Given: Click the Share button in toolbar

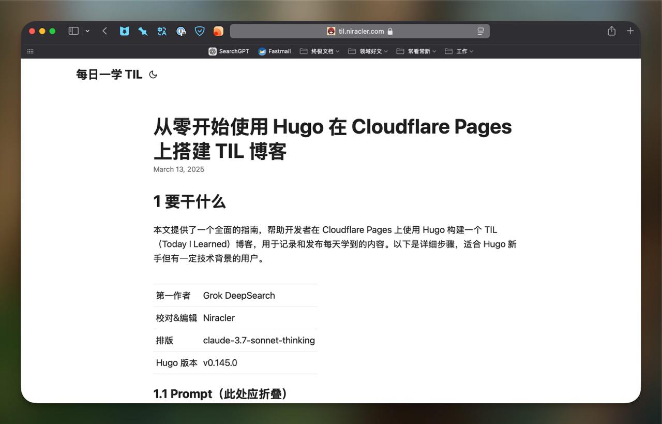Looking at the screenshot, I should [x=611, y=31].
